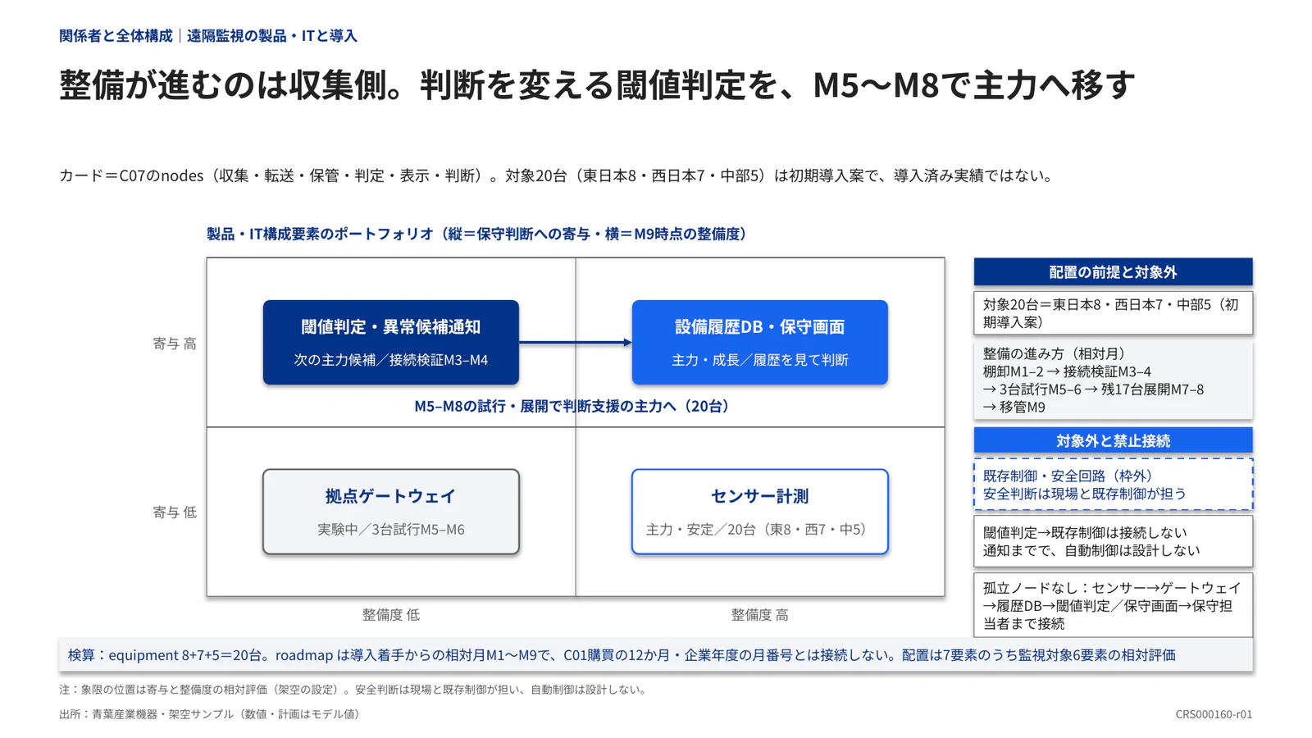Click the axis label '整備度 高'
The width and height of the screenshot is (1312, 738).
coord(760,614)
